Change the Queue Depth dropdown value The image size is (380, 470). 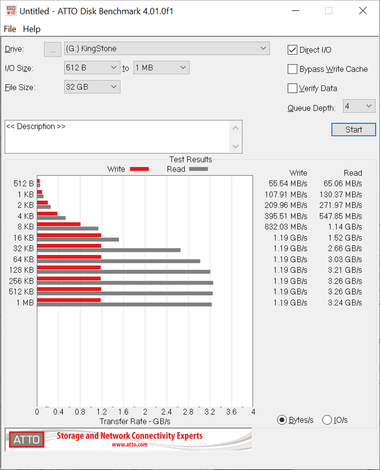(359, 106)
